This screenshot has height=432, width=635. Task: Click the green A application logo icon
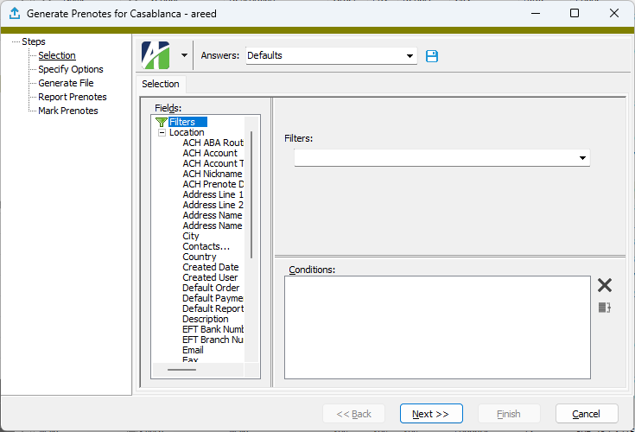[156, 55]
